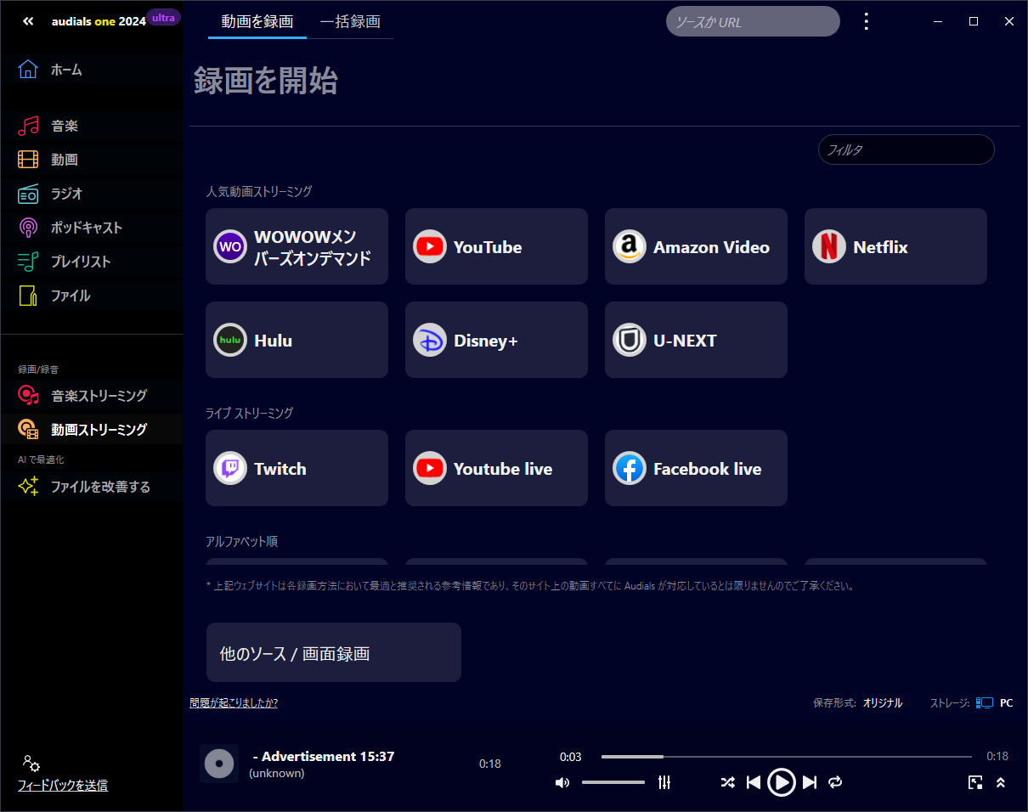Toggle shuffle playback
The height and width of the screenshot is (812, 1028).
(x=728, y=782)
